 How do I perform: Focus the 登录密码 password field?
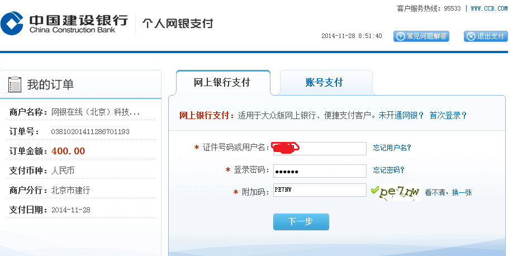[x=319, y=170]
